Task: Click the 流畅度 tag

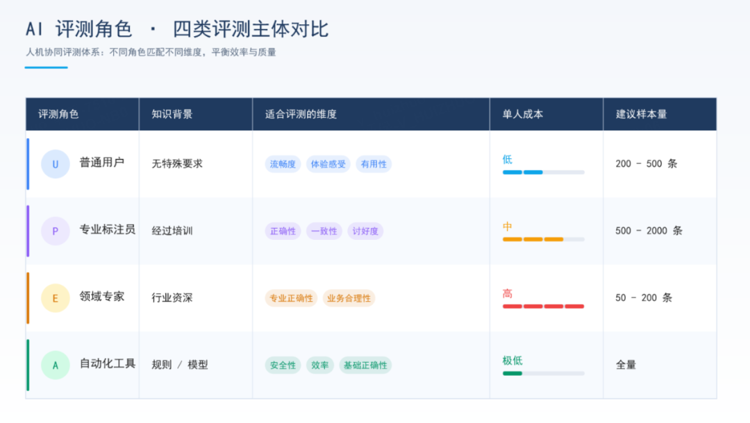Action: point(283,164)
